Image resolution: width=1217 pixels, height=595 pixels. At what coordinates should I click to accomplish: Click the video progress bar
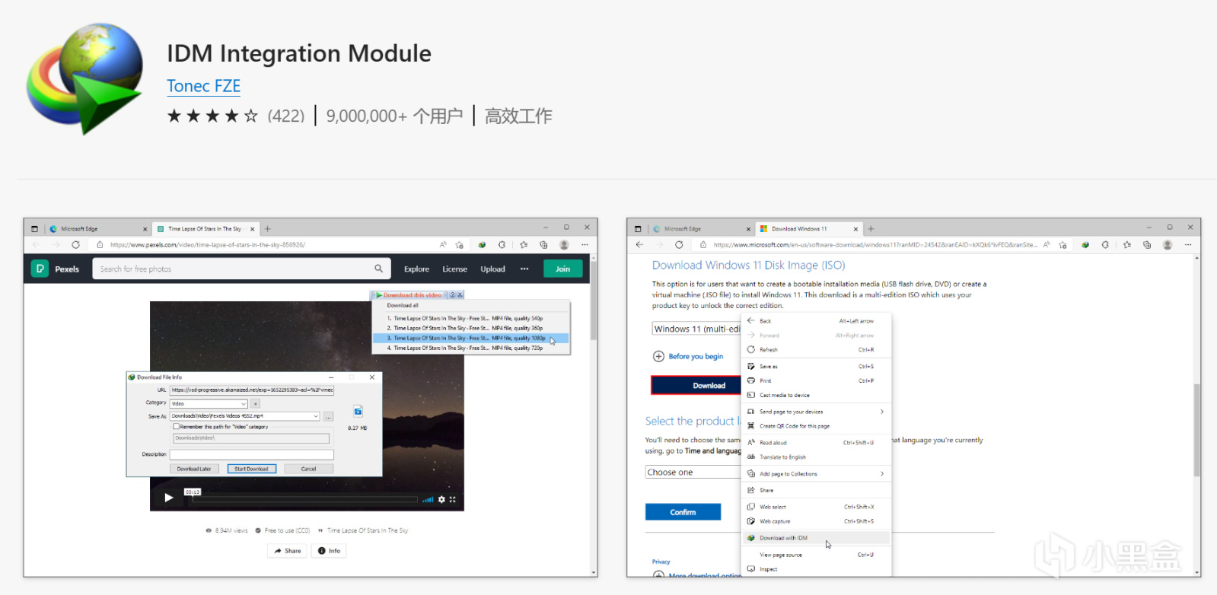[304, 500]
